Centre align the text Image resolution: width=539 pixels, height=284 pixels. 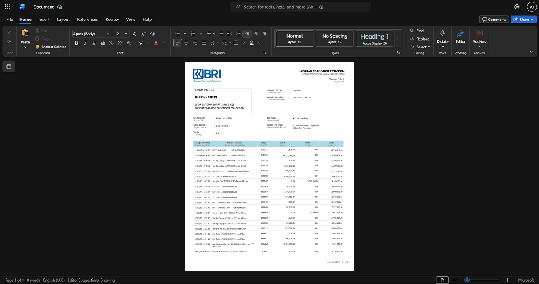186,43
